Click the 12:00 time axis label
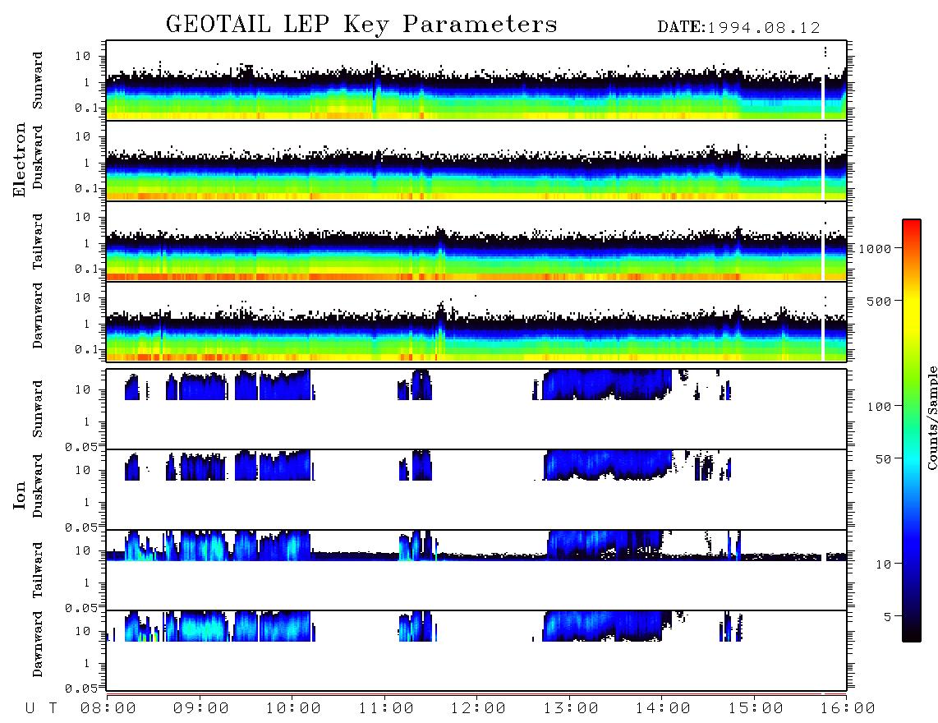 tap(478, 708)
